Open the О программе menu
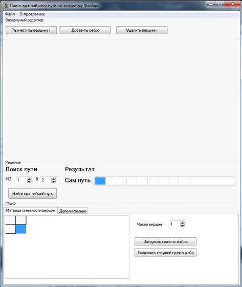The width and height of the screenshot is (242, 287). (x=32, y=14)
